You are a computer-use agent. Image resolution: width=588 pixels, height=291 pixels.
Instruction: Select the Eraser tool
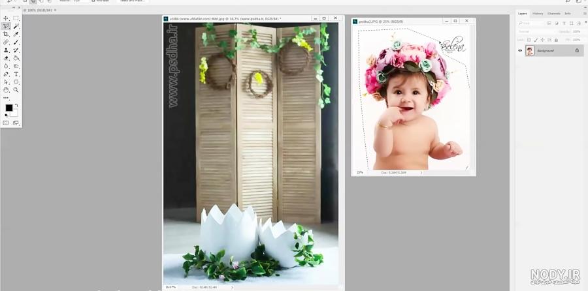tap(6, 58)
